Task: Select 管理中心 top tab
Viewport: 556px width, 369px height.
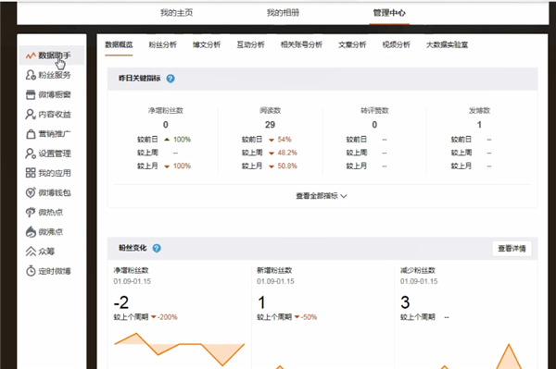Action: click(x=389, y=13)
